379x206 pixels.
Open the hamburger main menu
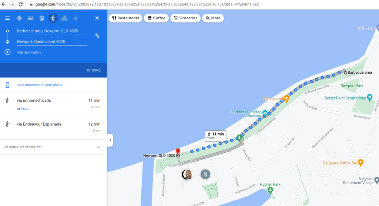point(7,18)
